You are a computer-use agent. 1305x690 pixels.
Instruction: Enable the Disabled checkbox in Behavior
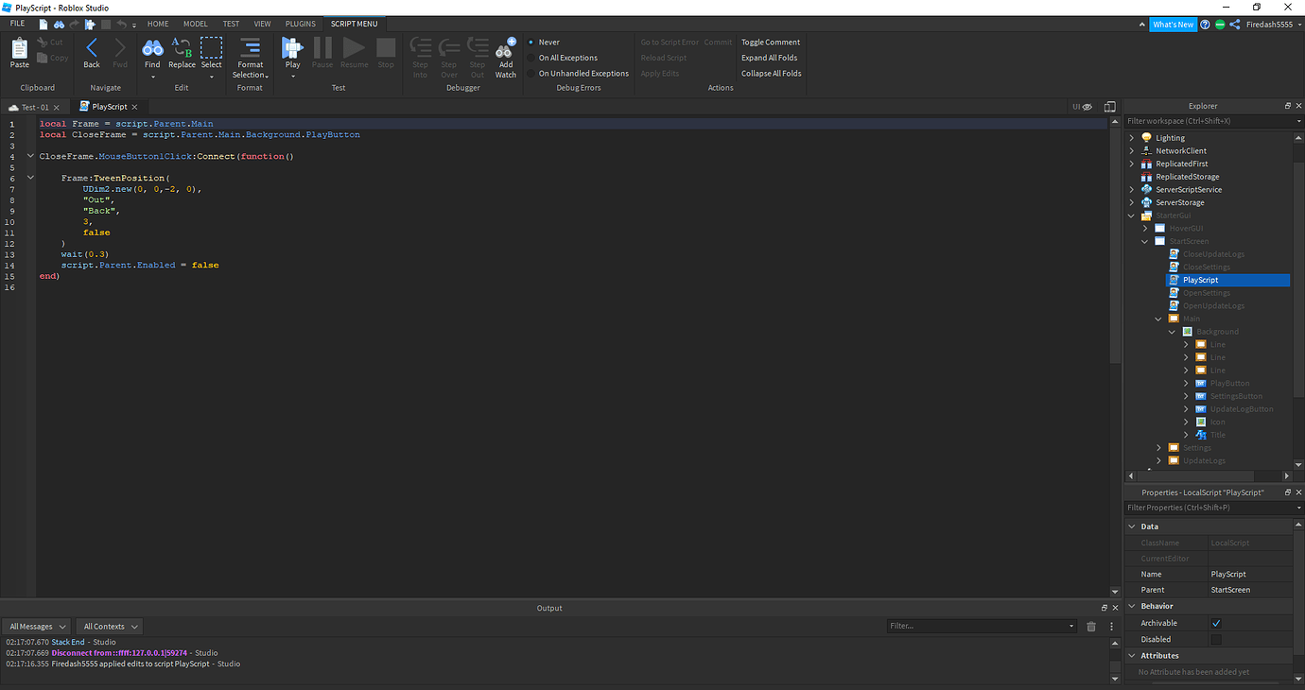[x=1217, y=639]
